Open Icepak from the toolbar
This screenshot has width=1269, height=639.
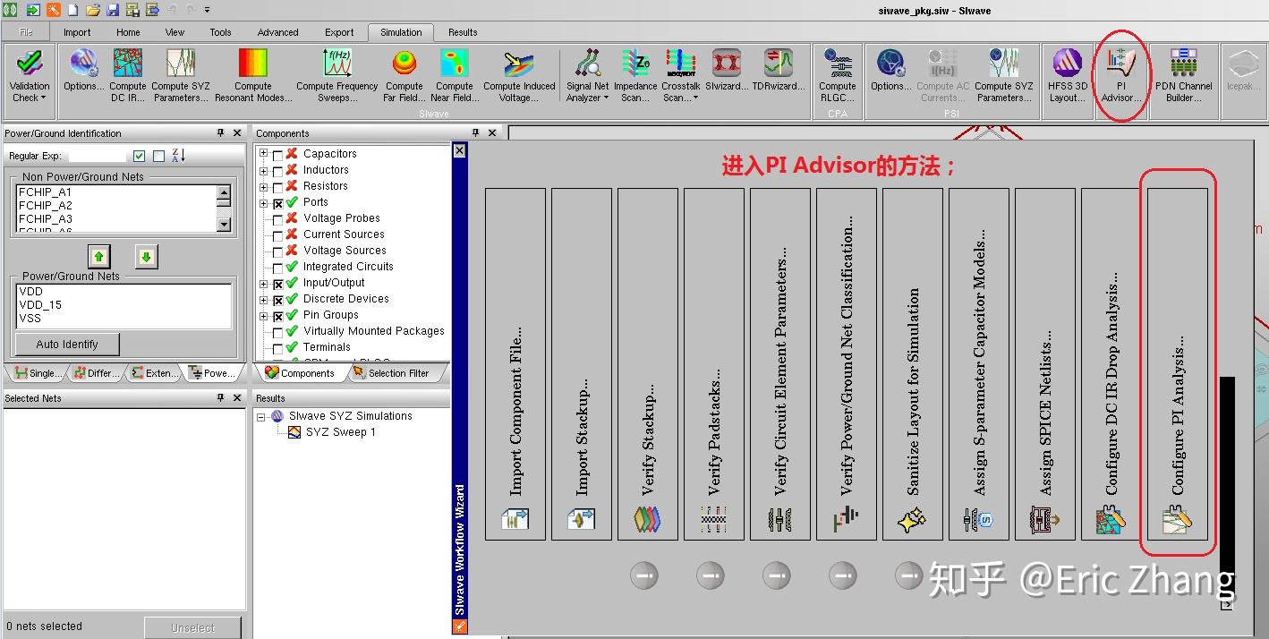point(1244,76)
